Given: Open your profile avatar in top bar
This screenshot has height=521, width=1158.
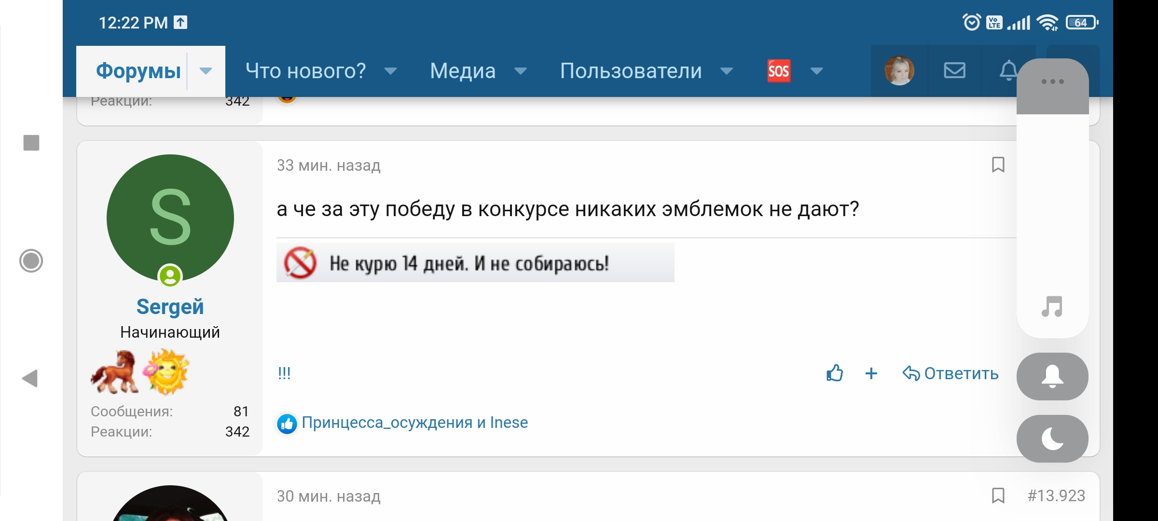Looking at the screenshot, I should click(899, 70).
